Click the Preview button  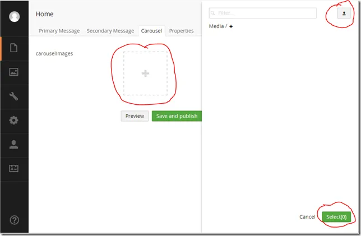[135, 116]
